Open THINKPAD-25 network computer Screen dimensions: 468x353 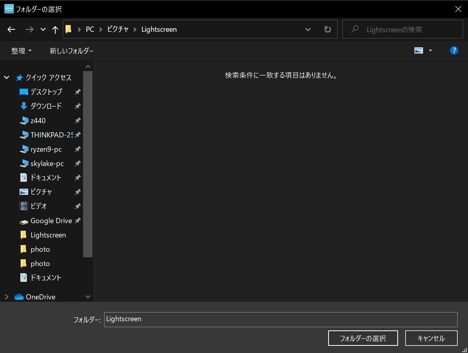pos(52,135)
